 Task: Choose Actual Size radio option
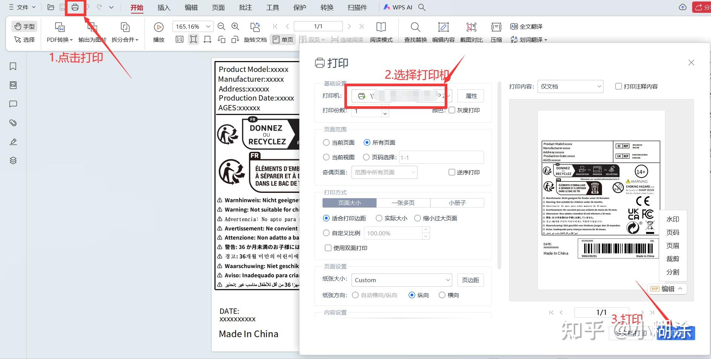click(379, 218)
